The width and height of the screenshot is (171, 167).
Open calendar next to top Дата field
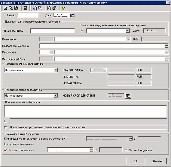tap(72, 16)
